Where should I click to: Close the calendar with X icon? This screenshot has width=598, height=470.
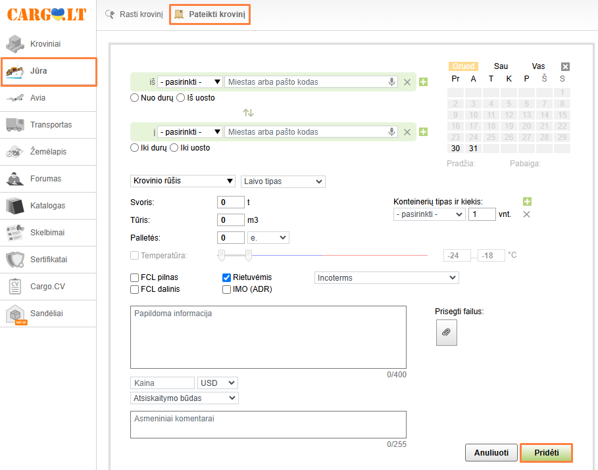pos(565,66)
